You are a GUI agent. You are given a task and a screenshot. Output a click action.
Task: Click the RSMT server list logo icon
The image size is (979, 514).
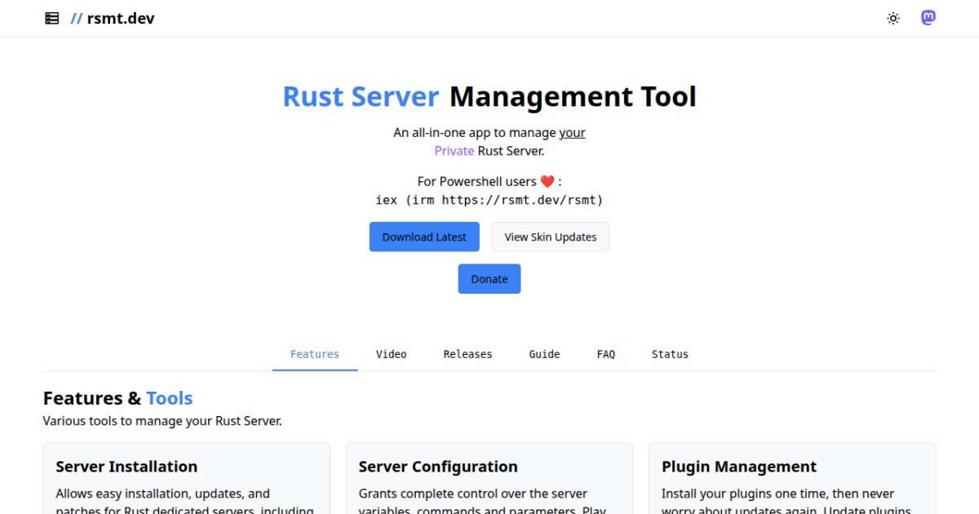(51, 17)
